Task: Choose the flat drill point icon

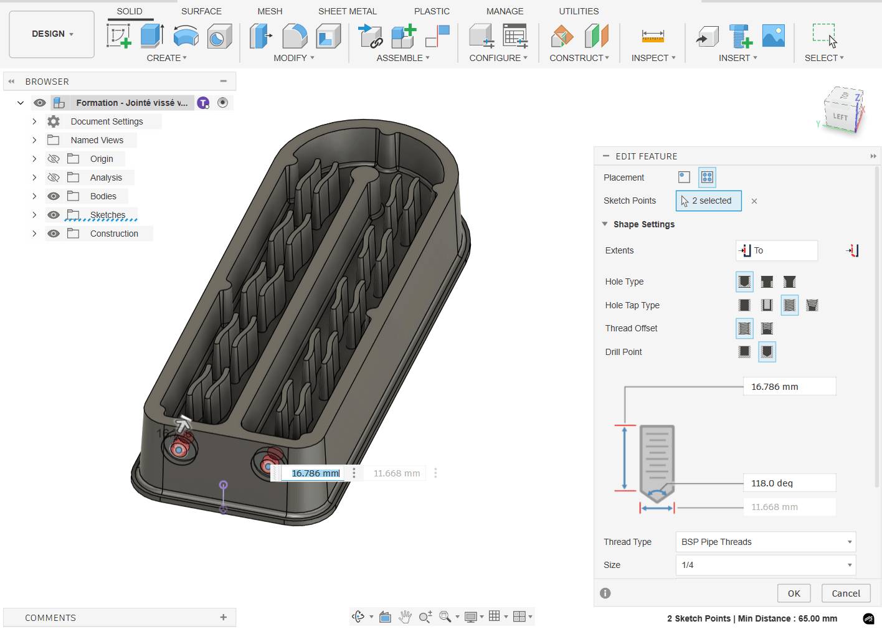Action: click(744, 352)
